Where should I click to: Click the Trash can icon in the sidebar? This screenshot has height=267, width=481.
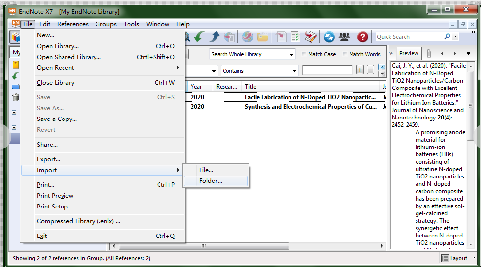coord(16,97)
